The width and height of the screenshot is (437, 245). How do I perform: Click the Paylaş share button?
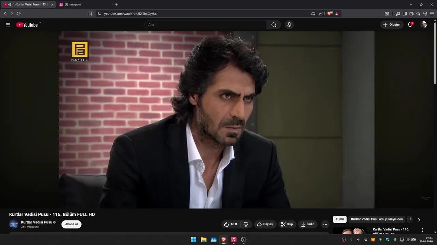(265, 224)
